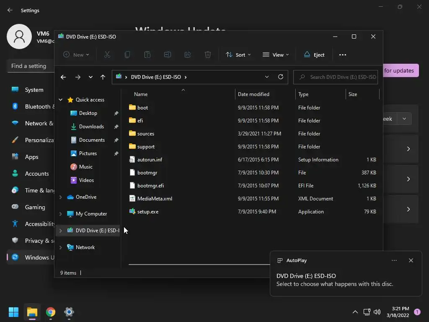Open Gaming in Settings sidebar
This screenshot has height=322, width=429.
31,207
